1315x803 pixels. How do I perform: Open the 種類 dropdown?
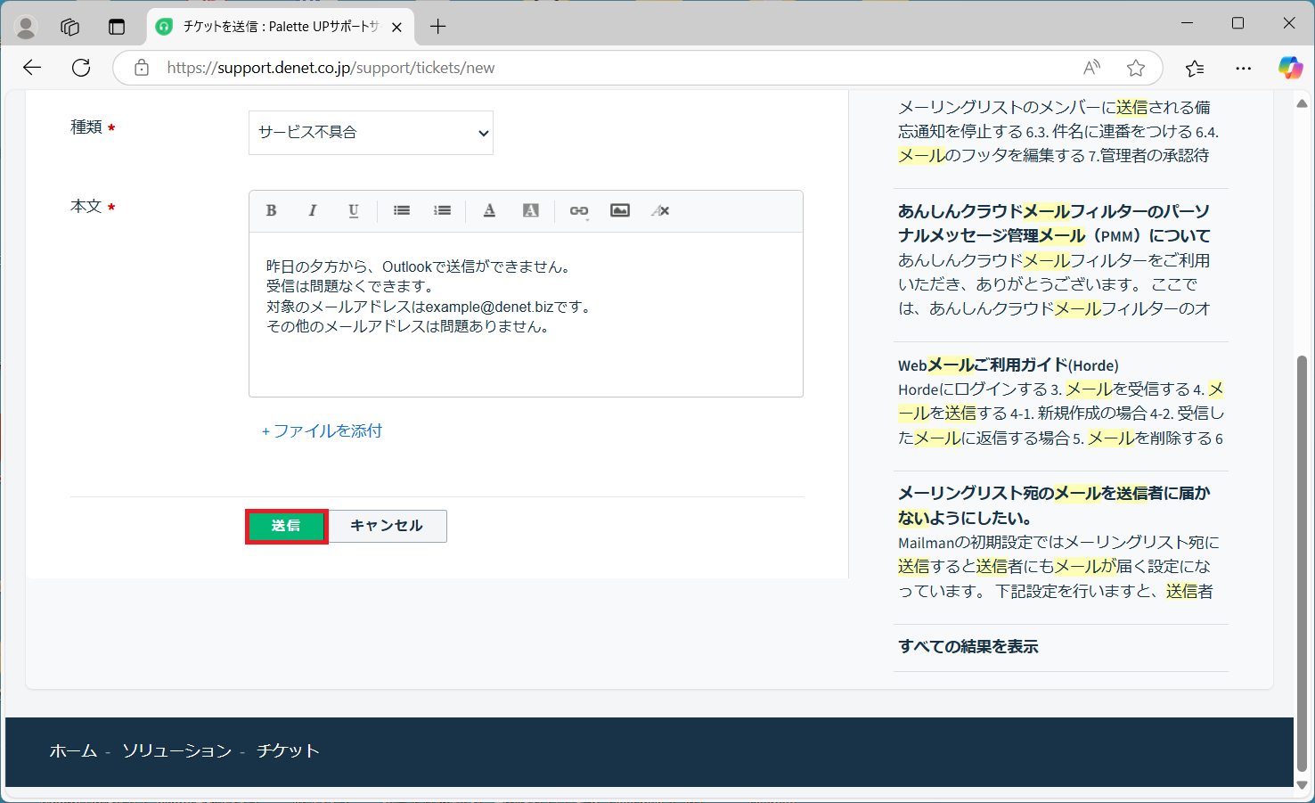pyautogui.click(x=371, y=132)
